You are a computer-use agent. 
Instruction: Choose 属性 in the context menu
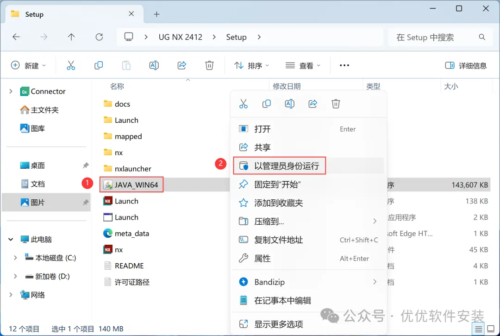pyautogui.click(x=308, y=258)
